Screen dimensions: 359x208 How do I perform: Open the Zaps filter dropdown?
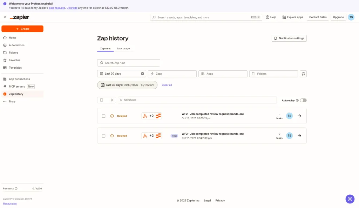(172, 74)
